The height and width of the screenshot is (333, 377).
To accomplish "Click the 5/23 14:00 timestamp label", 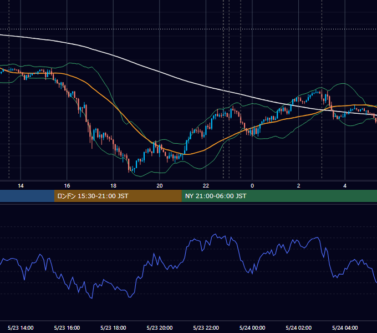I will click(x=21, y=327).
